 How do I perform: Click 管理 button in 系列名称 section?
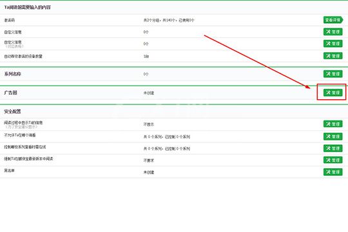pos(333,74)
